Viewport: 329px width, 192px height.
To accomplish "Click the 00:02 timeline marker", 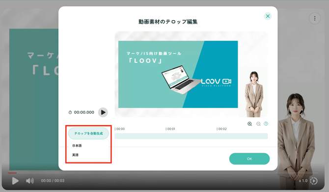I will (x=221, y=129).
